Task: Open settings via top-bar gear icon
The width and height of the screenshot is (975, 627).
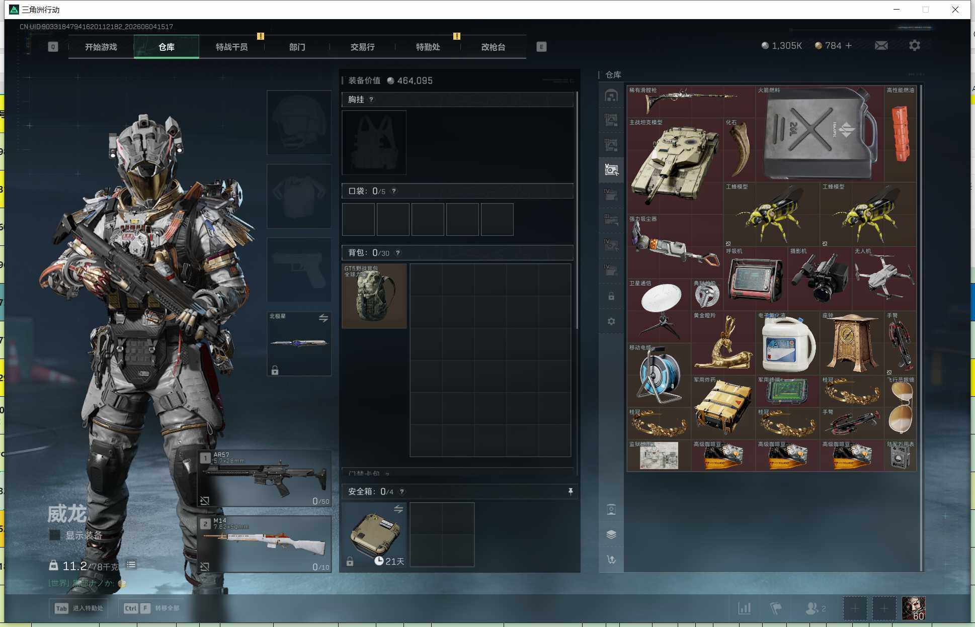Action: click(915, 46)
